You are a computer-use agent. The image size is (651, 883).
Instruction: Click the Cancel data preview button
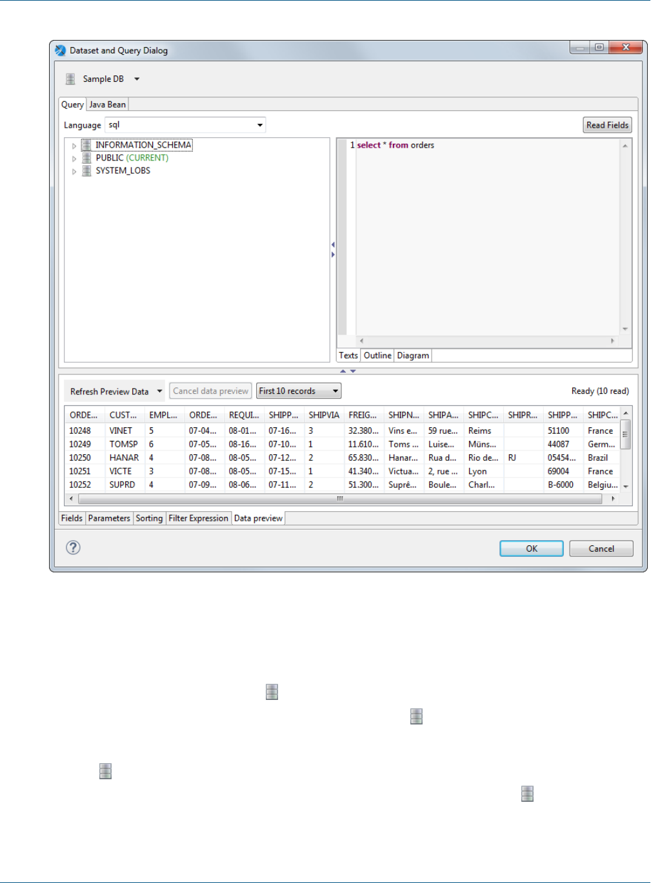[210, 391]
